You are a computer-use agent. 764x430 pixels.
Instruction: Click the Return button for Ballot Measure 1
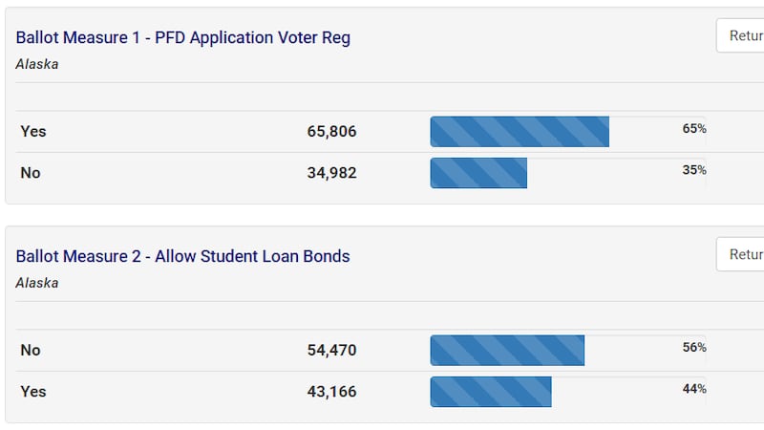tap(740, 35)
